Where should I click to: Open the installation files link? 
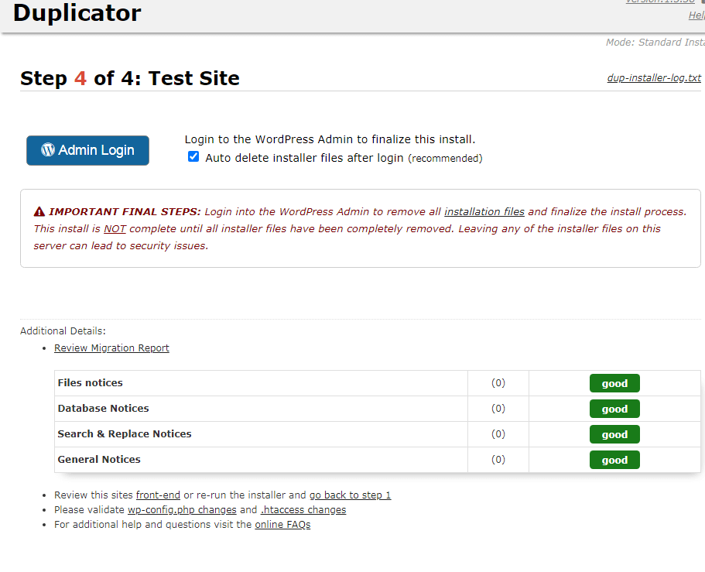pyautogui.click(x=484, y=212)
